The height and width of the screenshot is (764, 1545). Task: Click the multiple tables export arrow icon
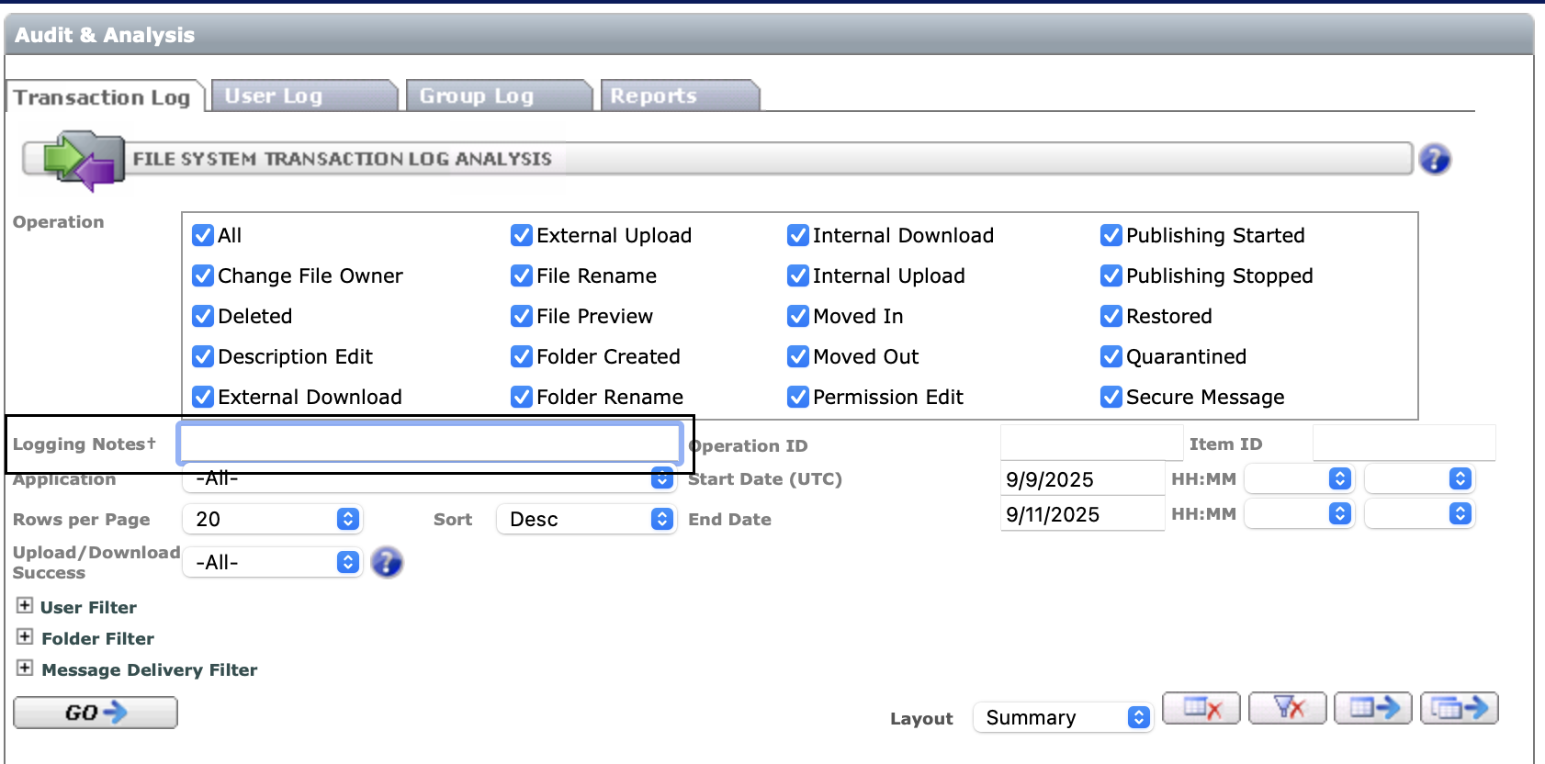1460,708
